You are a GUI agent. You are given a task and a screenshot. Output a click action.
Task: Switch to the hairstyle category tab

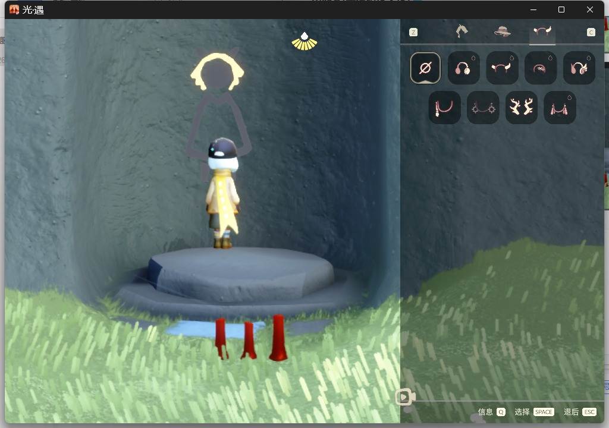point(462,31)
